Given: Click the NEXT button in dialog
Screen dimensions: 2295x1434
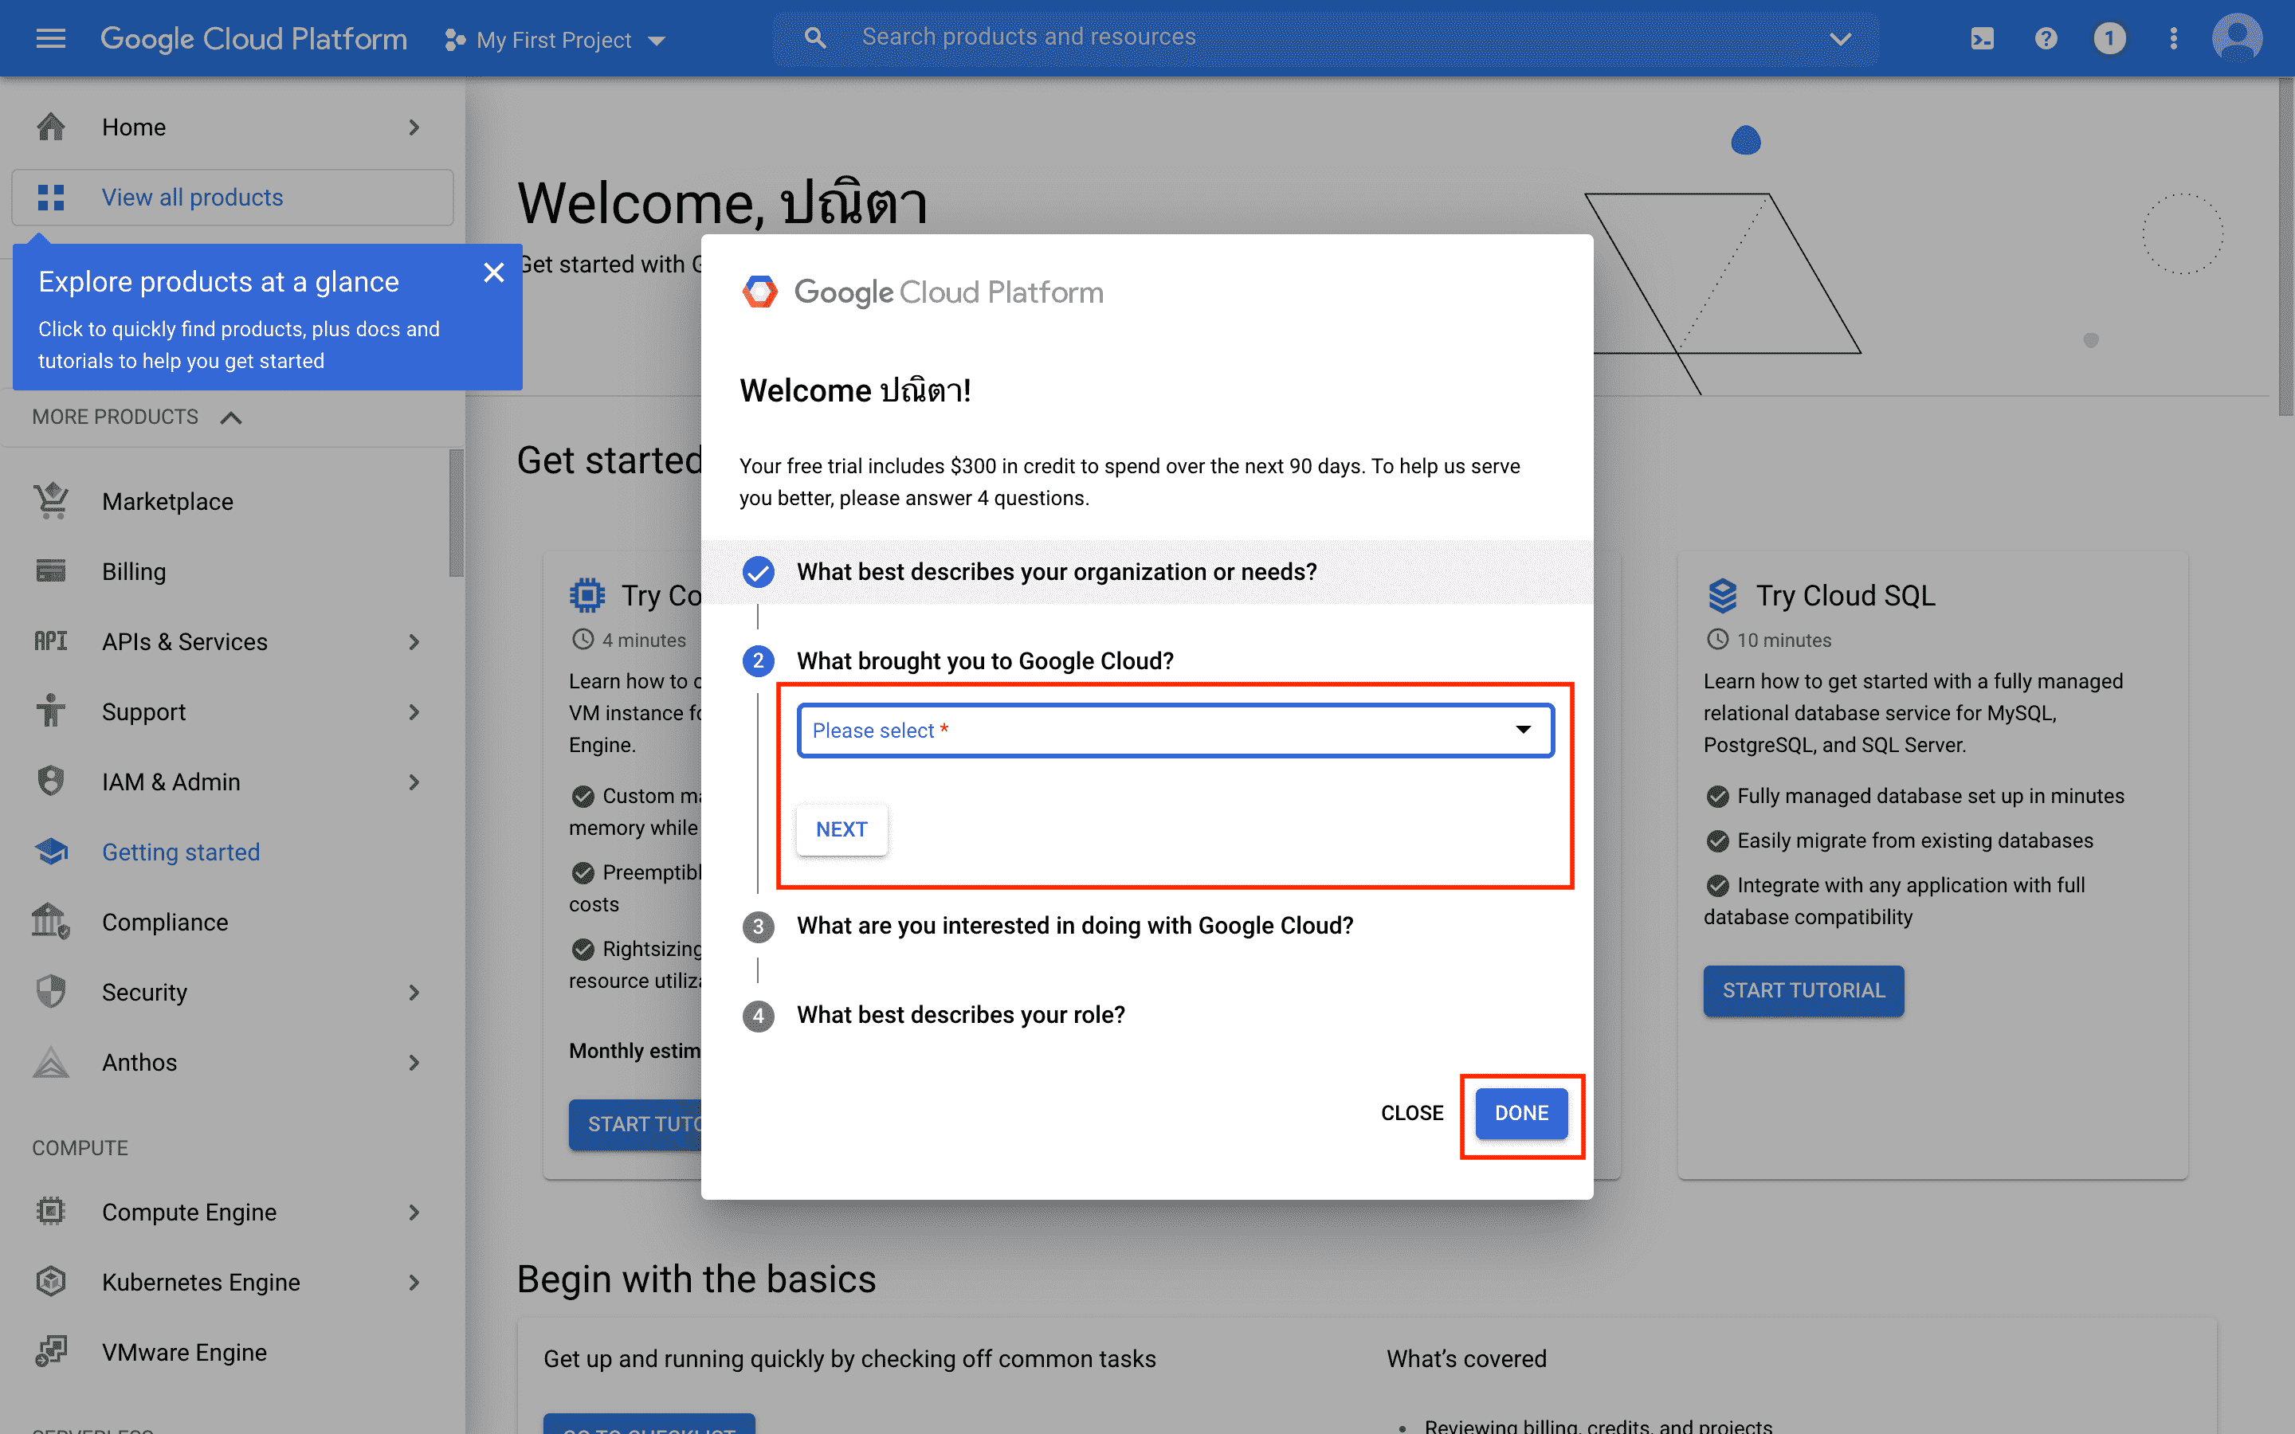Looking at the screenshot, I should point(841,829).
